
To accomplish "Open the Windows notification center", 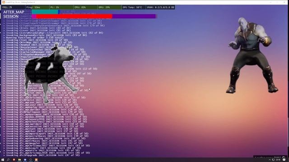I will 284,160.
